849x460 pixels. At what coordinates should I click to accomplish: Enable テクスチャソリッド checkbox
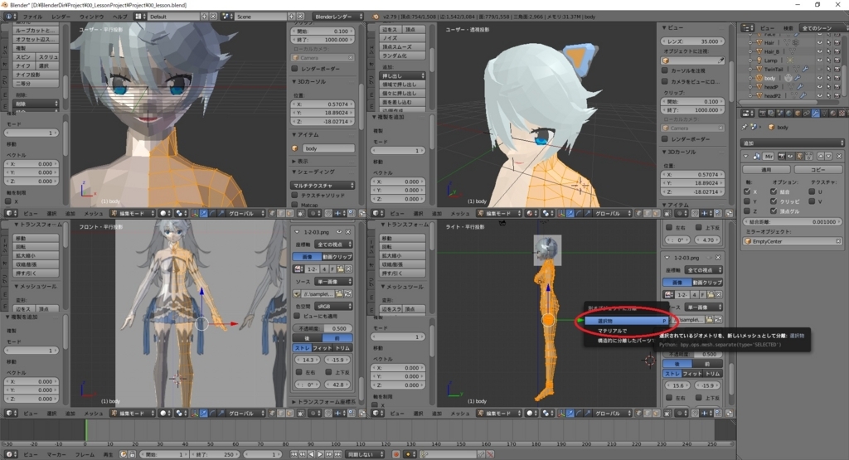(295, 195)
